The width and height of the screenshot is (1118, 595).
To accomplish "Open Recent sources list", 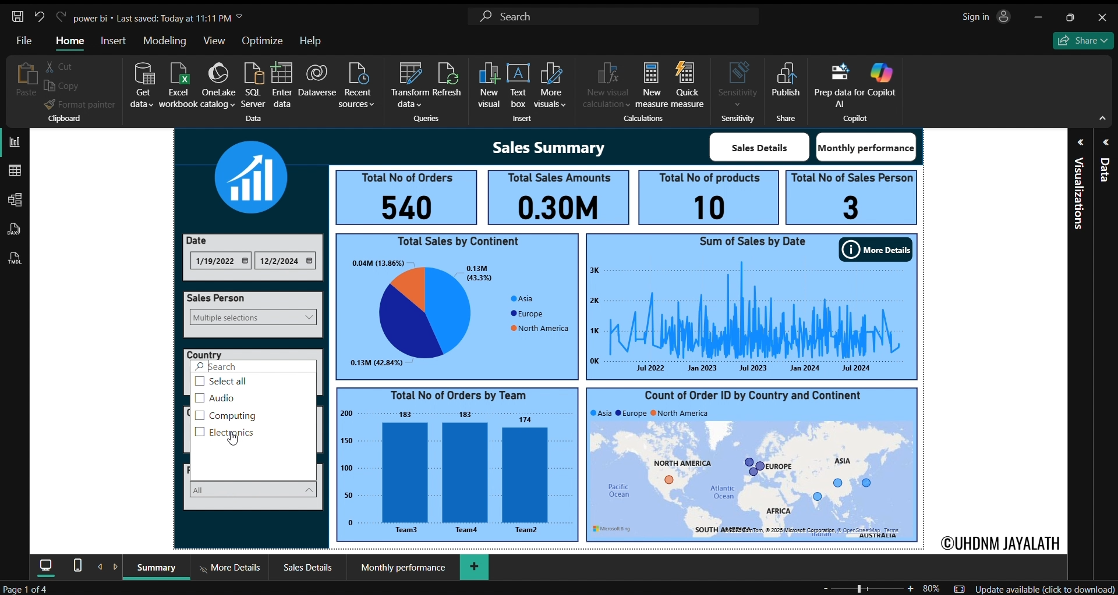I will point(358,85).
